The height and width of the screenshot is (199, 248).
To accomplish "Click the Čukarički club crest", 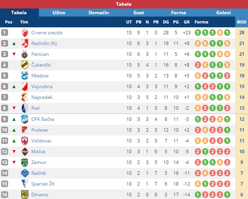I will point(25,65).
